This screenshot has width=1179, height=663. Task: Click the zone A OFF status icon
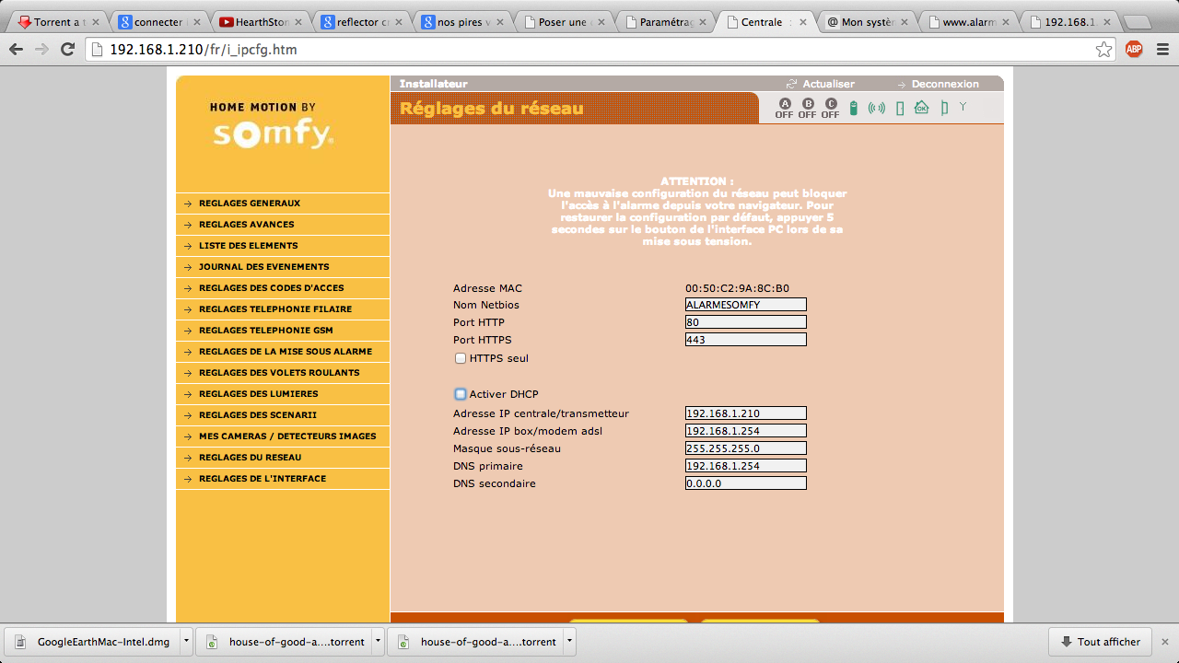[784, 109]
